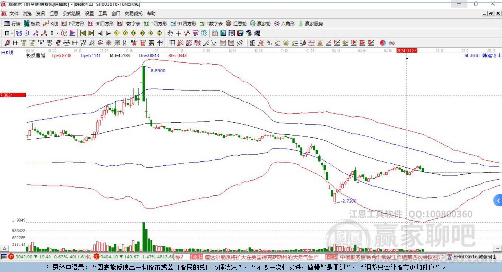Image resolution: width=502 pixels, height=272 pixels.
Task: Open 赢家服务 service with dollar icon
Action: coord(310,24)
